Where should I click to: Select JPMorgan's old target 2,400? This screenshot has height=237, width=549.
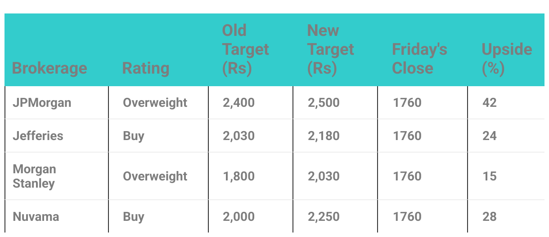click(238, 103)
